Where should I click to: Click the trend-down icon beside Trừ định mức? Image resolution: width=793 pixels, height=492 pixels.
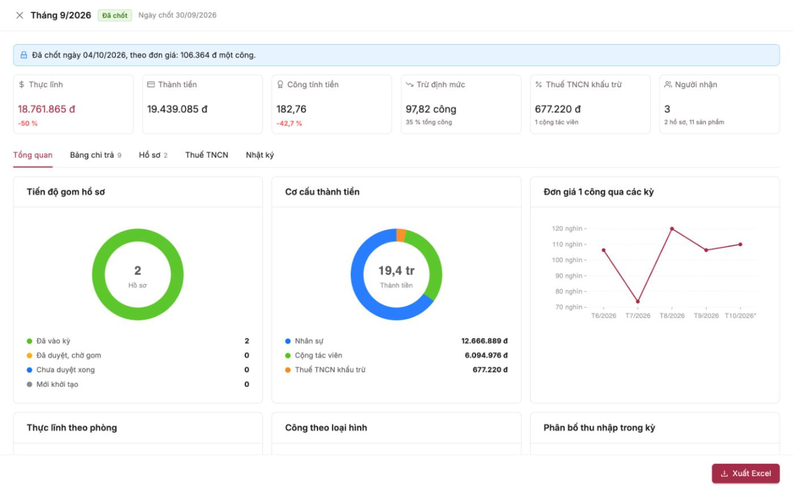pos(409,84)
